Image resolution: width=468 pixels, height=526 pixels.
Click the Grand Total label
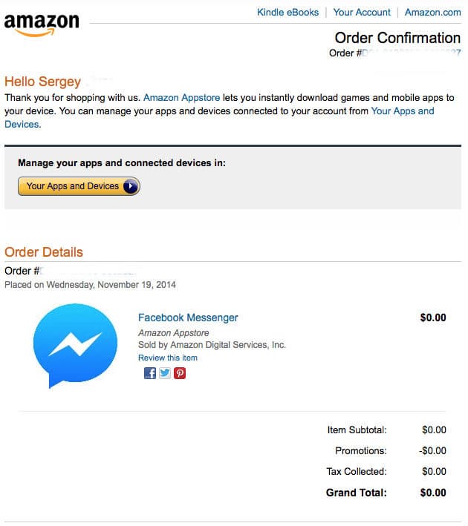(356, 493)
